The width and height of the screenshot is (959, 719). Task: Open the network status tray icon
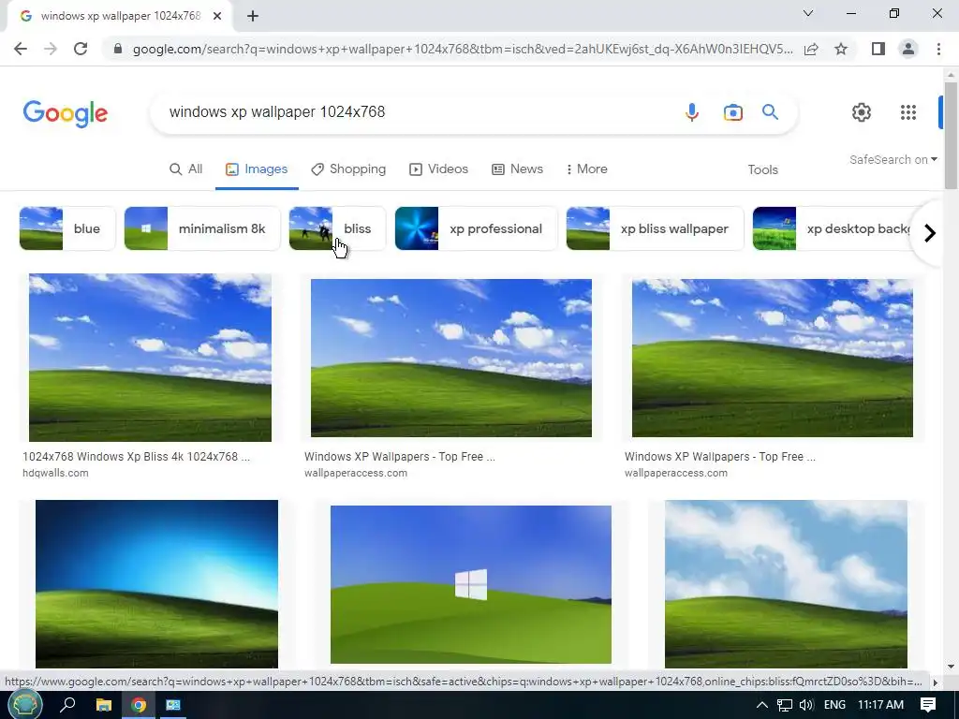pos(785,705)
